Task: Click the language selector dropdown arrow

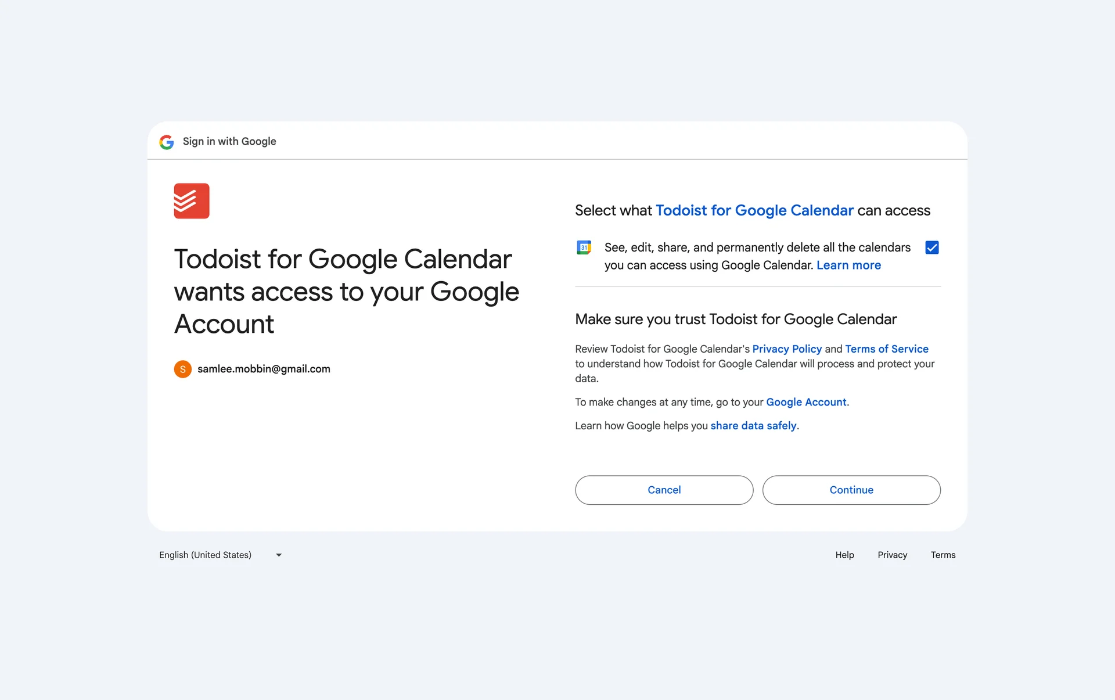Action: 279,555
